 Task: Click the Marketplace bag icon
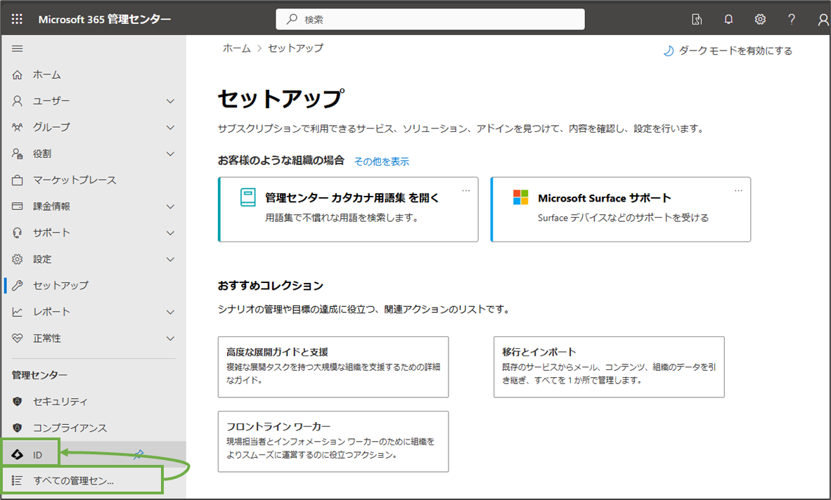point(18,180)
